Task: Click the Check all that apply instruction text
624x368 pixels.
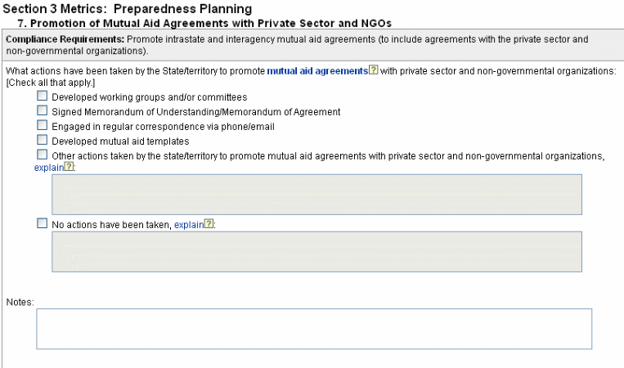Action: point(51,83)
